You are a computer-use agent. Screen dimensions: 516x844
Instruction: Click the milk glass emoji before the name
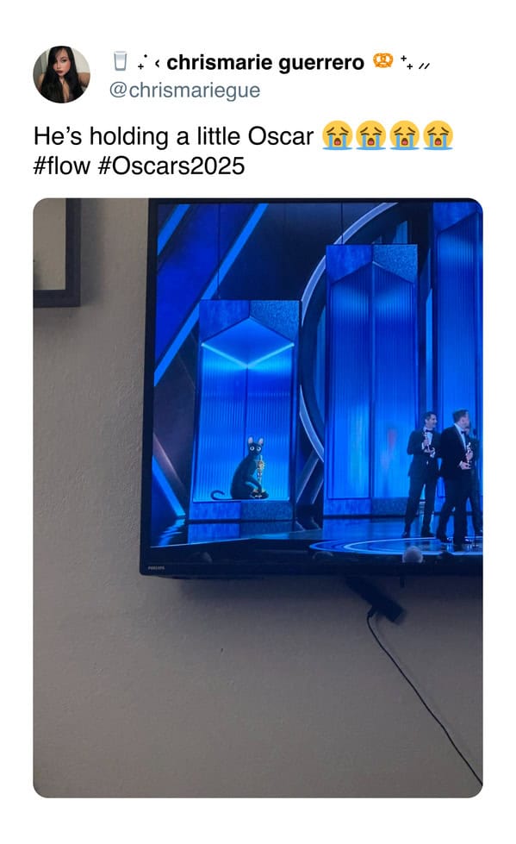point(121,61)
